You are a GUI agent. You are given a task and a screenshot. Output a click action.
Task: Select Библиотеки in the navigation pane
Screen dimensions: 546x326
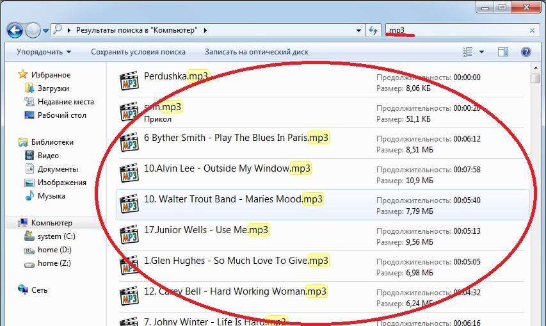pos(52,142)
